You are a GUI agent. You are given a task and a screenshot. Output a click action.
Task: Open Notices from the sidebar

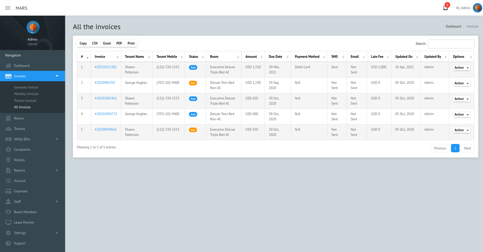point(8,160)
